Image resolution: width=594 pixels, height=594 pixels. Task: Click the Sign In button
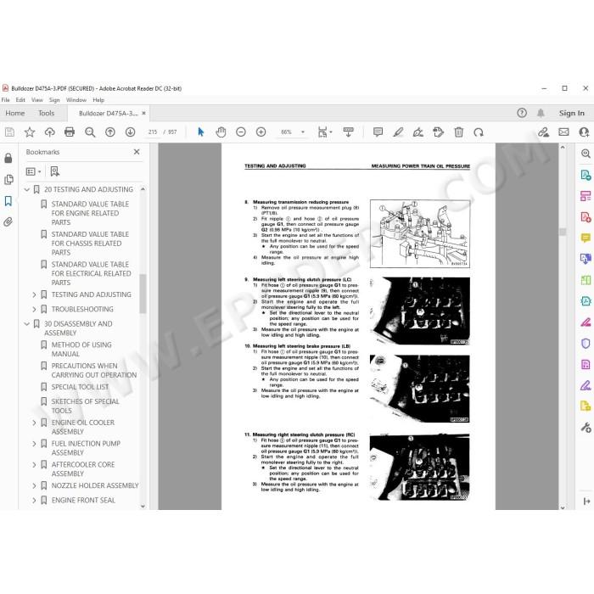[572, 113]
